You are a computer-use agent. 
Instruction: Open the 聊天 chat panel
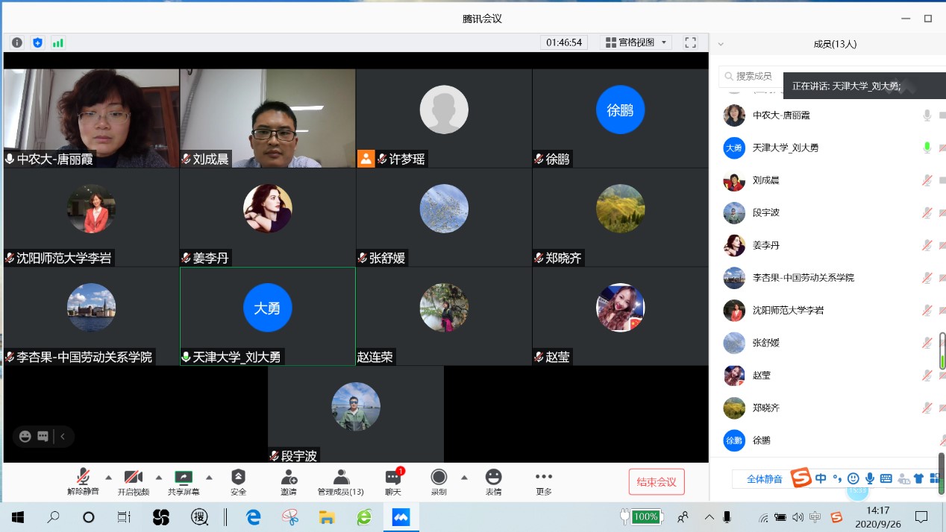pos(393,482)
